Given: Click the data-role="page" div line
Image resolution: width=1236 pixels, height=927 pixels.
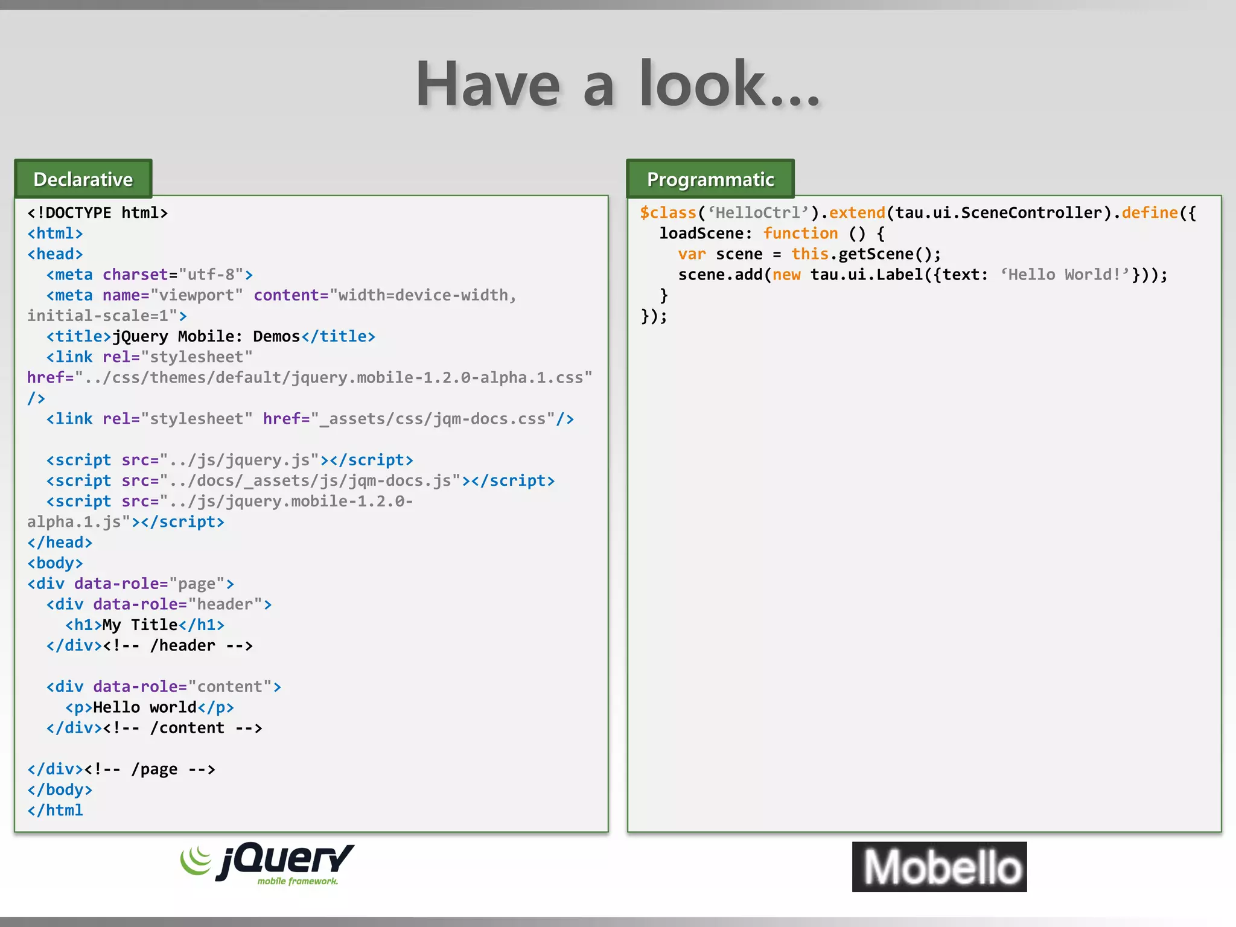Looking at the screenshot, I should [130, 584].
